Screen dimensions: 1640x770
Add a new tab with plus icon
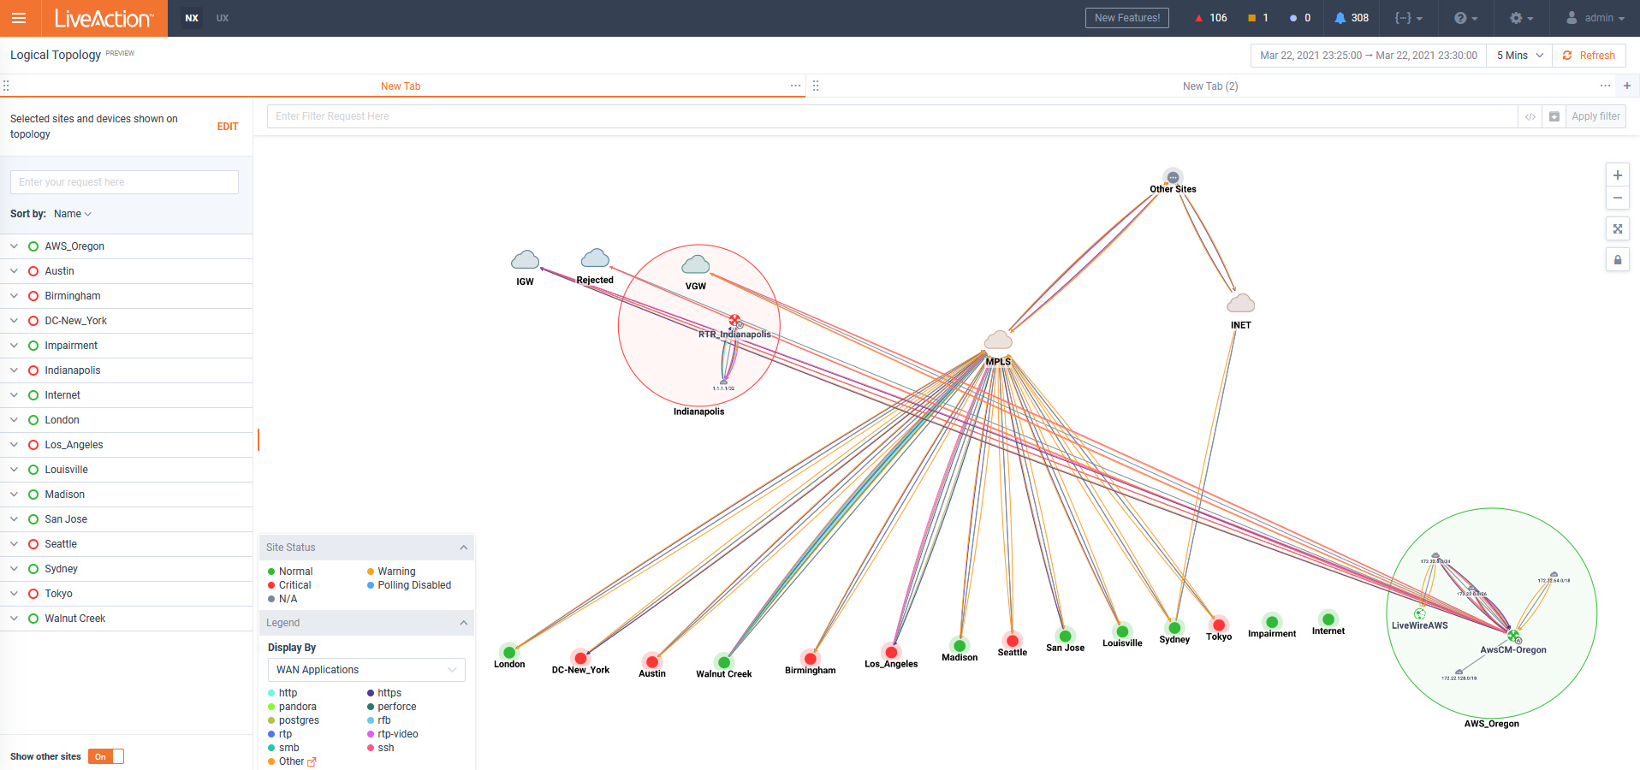pyautogui.click(x=1626, y=86)
